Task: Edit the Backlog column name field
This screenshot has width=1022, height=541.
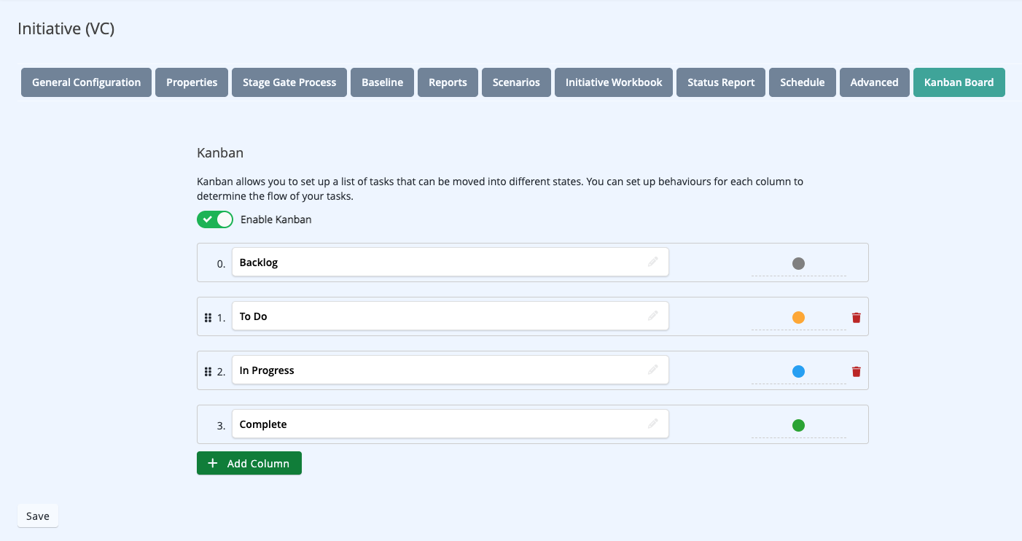Action: pyautogui.click(x=450, y=262)
